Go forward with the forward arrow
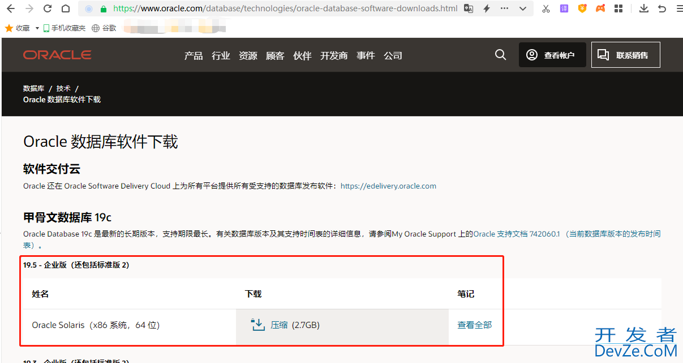 pyautogui.click(x=29, y=8)
